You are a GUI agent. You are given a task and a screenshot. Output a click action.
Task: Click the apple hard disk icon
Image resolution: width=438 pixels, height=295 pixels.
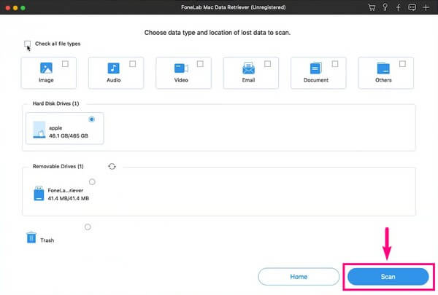39,130
